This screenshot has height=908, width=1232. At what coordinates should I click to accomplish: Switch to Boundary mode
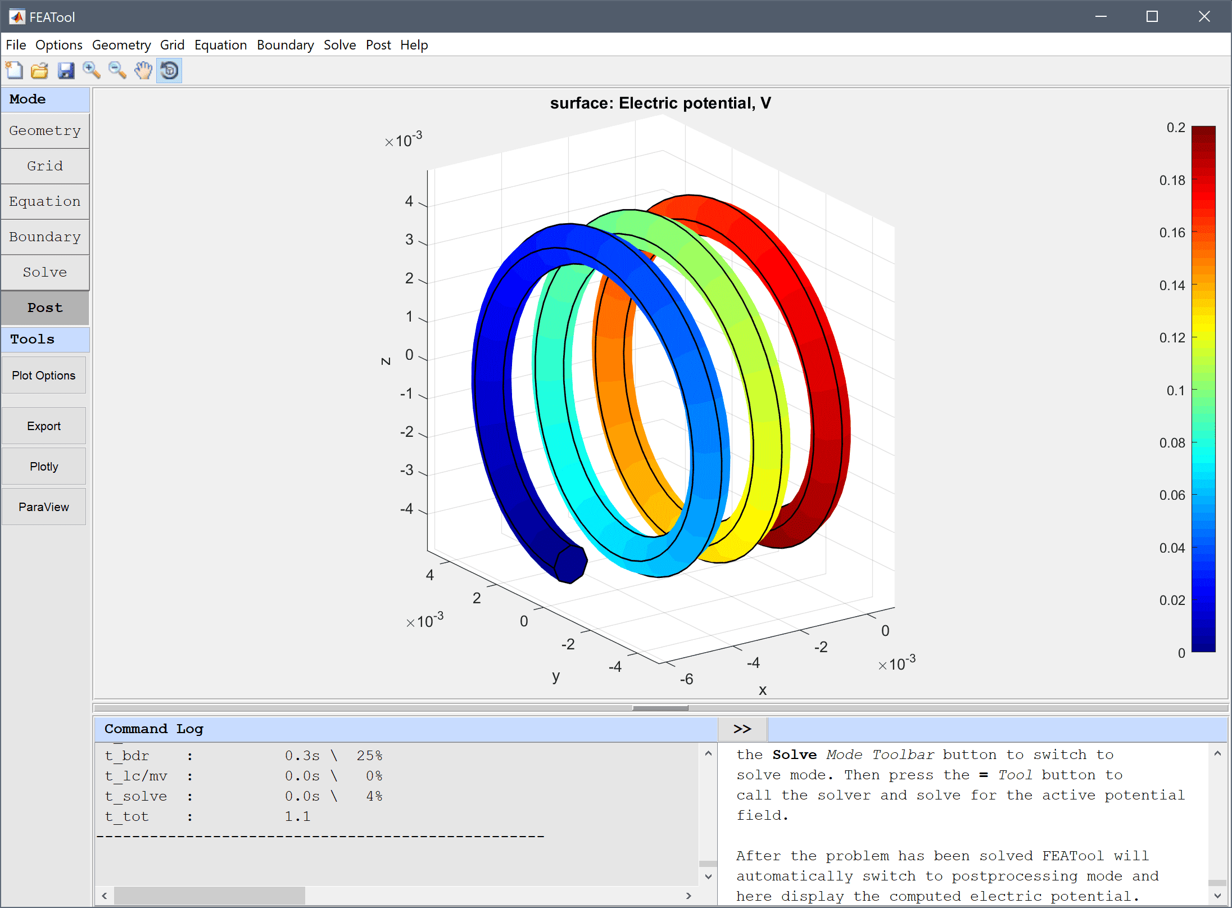point(45,237)
